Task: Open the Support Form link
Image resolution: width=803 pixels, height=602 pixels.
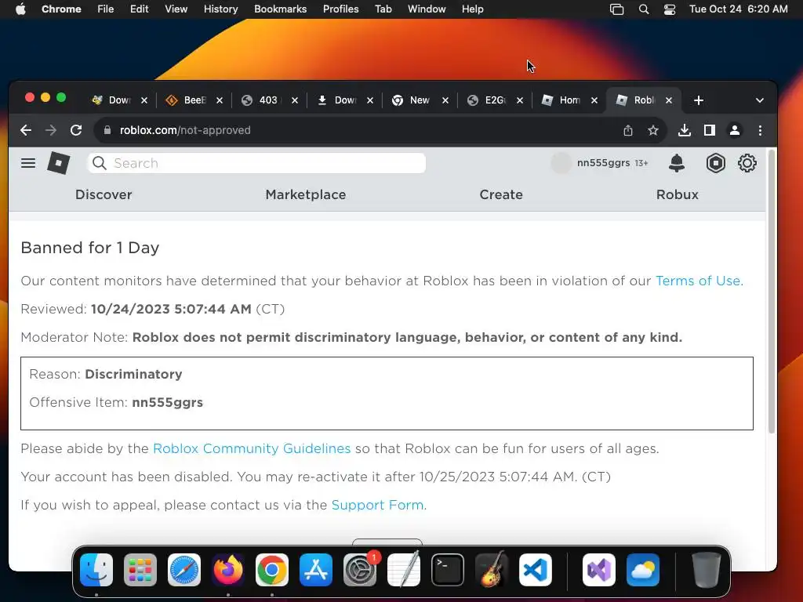Action: coord(379,505)
